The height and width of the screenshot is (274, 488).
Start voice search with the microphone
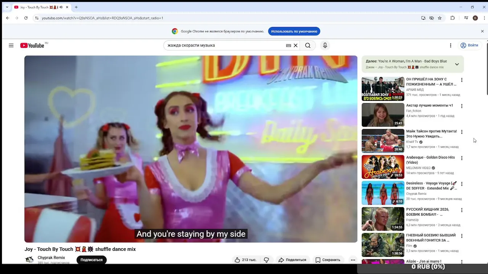tap(325, 45)
